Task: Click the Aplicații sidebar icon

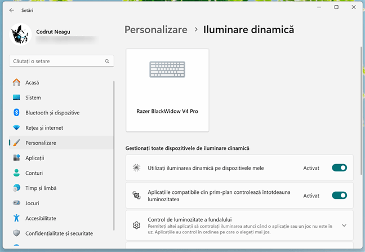Action: 16,158
